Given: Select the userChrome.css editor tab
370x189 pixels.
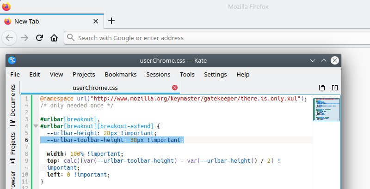Looking at the screenshot, I should (x=95, y=88).
